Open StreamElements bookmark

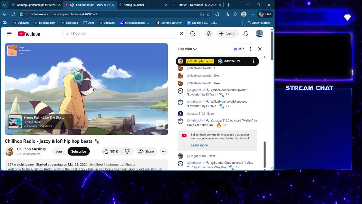(x=134, y=23)
